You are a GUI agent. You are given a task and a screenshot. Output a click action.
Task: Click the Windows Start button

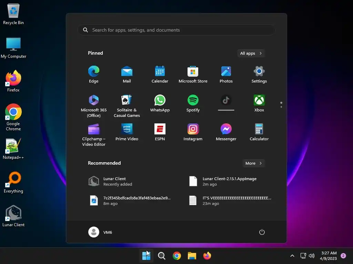[146, 256]
